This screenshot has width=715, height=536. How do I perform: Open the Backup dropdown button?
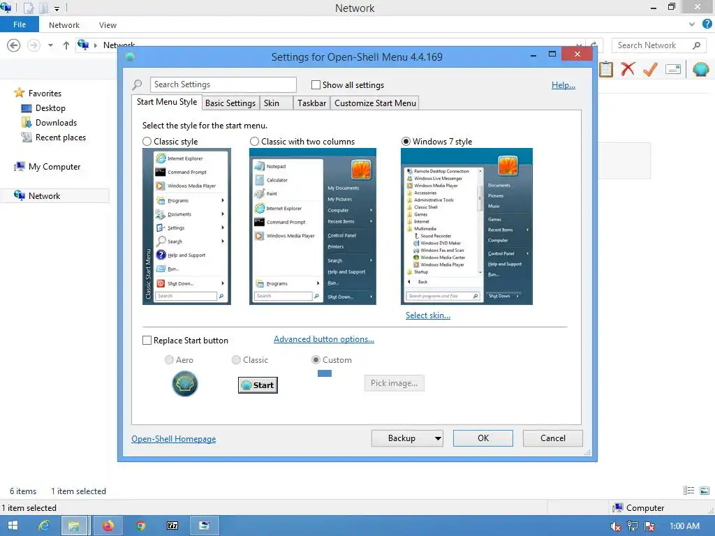click(407, 438)
